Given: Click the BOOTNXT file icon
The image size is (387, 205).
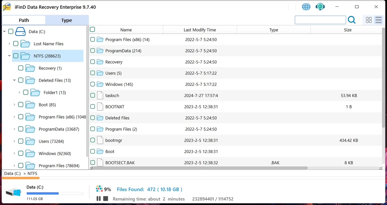Looking at the screenshot, I should 100,107.
